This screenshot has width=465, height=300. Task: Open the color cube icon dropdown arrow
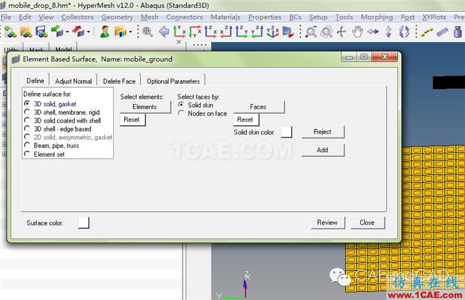click(130, 32)
